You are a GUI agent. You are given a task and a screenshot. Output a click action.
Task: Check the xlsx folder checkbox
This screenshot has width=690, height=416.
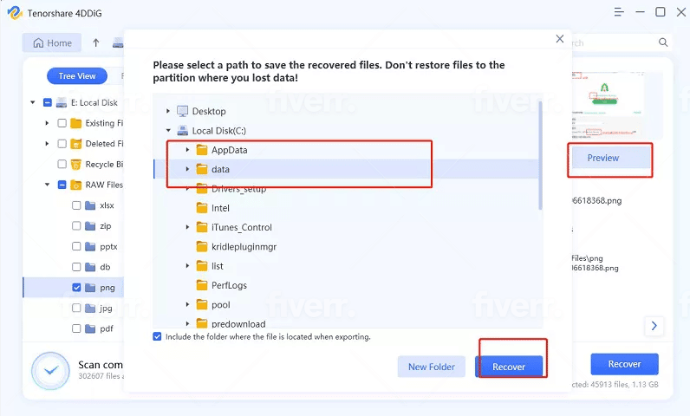[76, 205]
